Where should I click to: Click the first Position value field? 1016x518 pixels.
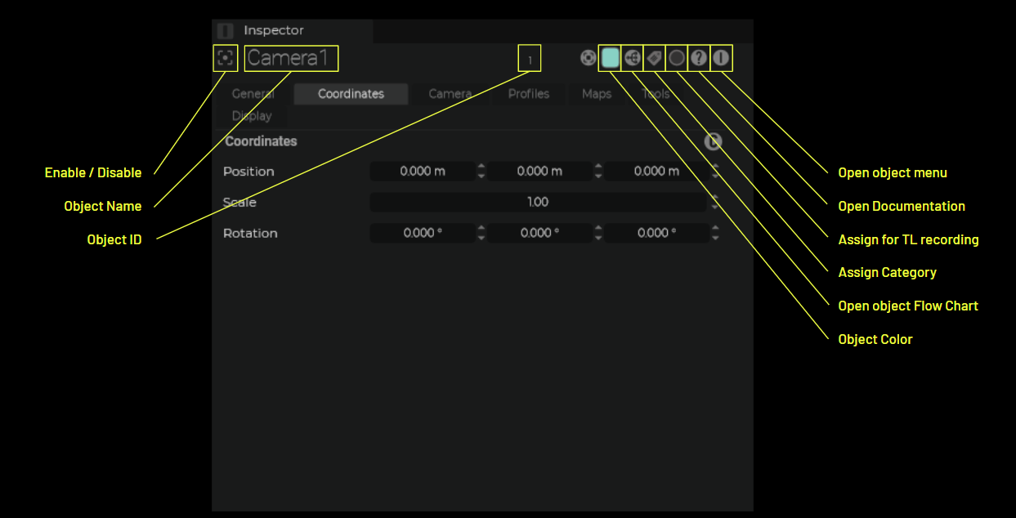click(x=422, y=172)
